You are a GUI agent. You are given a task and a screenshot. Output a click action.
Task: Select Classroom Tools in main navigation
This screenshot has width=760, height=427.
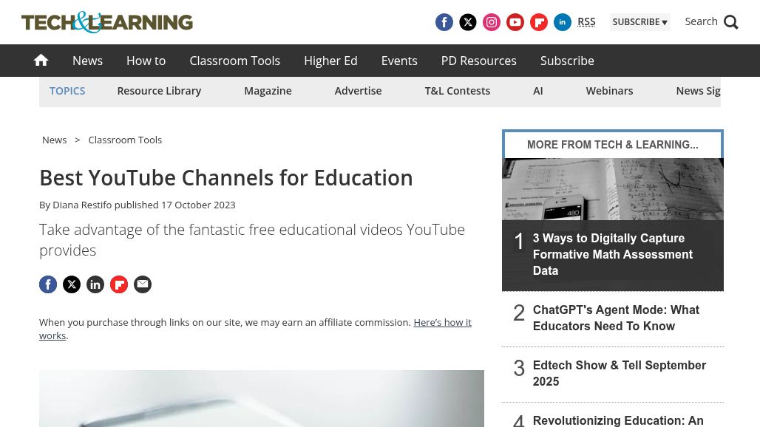click(234, 61)
